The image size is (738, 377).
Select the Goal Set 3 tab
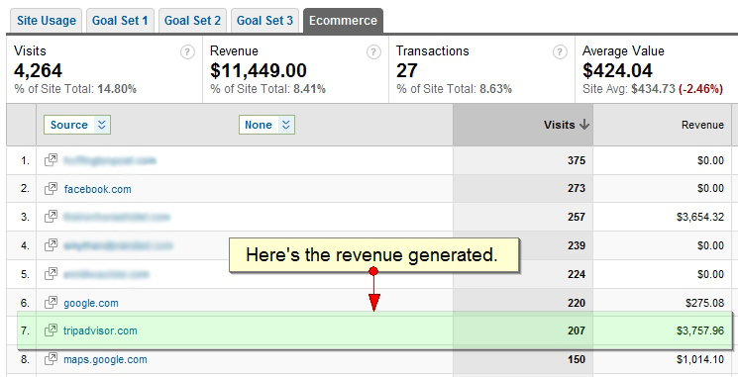[264, 21]
